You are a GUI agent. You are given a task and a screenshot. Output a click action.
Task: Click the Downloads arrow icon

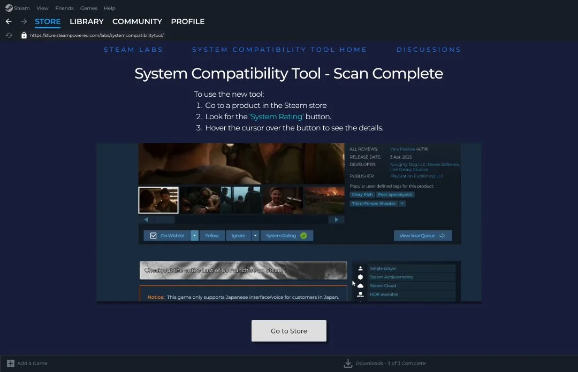[348, 363]
